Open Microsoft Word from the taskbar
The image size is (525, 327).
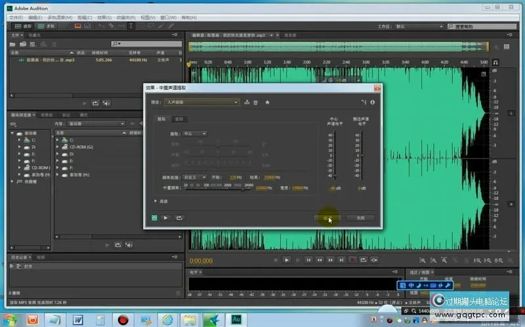77,319
